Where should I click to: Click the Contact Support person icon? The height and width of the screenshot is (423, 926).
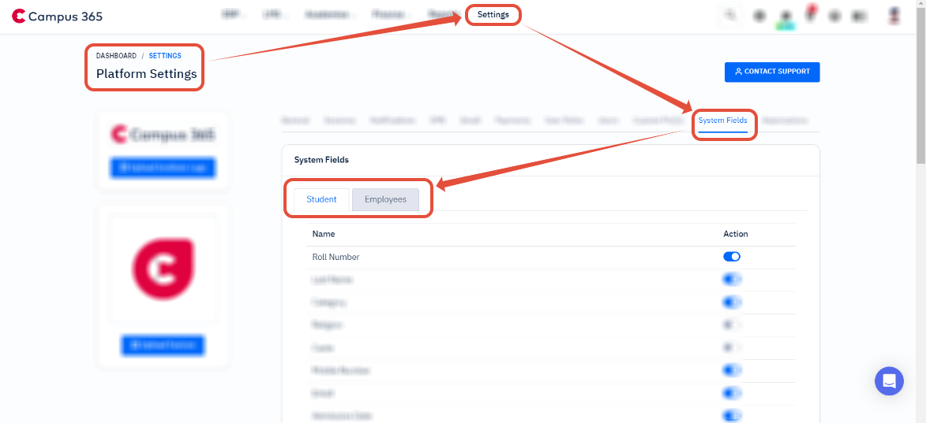coord(738,71)
